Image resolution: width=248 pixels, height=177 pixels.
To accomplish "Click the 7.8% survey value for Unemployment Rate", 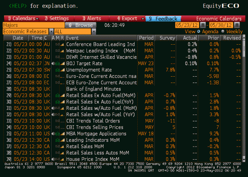I will 170,70.
